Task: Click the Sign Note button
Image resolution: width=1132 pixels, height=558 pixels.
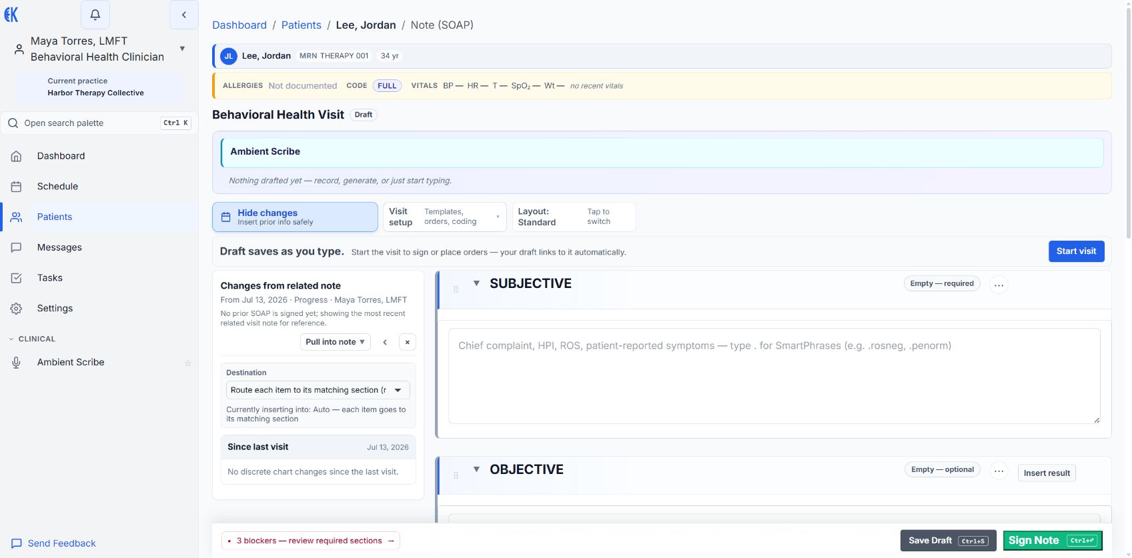Action: pyautogui.click(x=1053, y=541)
